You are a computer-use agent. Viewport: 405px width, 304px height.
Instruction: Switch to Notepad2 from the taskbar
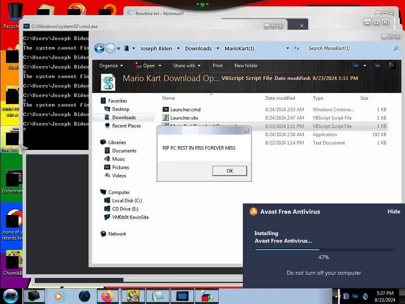(157, 296)
